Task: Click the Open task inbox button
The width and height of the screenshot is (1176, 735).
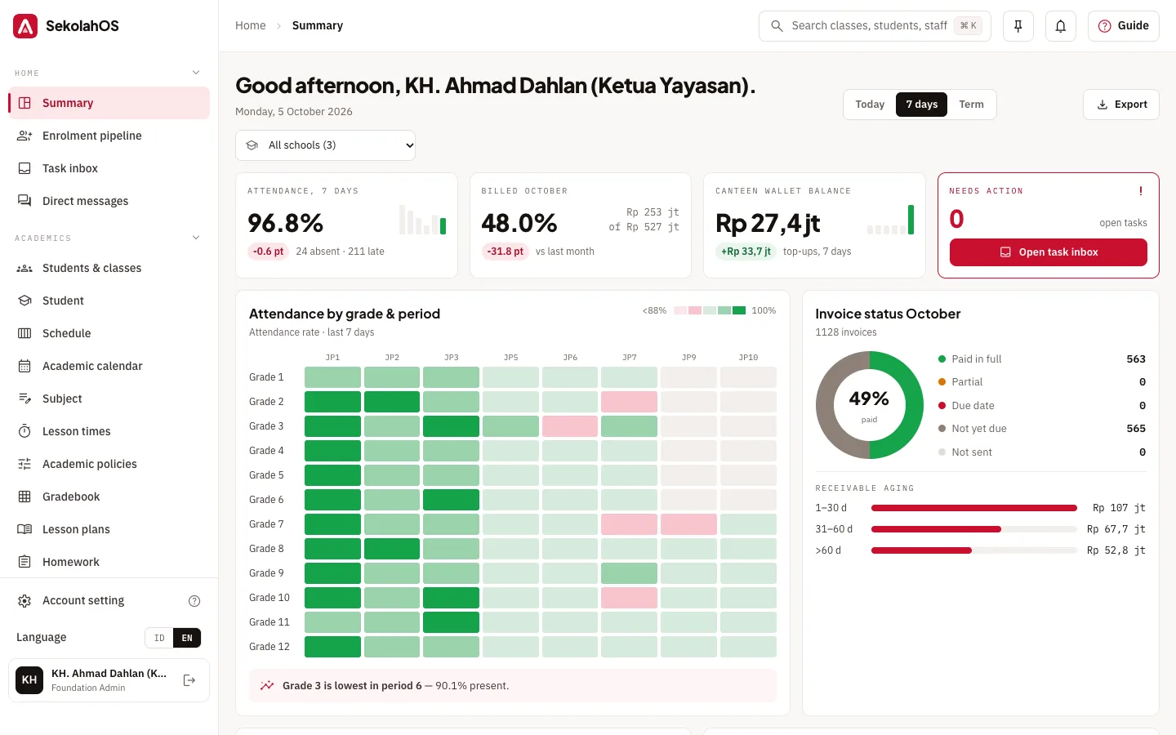Action: tap(1049, 252)
